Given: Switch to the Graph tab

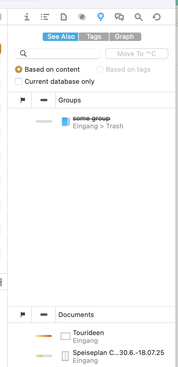Looking at the screenshot, I should 124,37.
